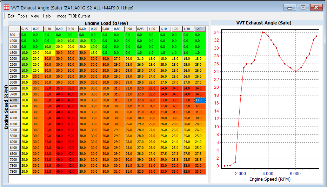Open the Edit menu
This screenshot has width=327, height=187.
[x=11, y=16]
